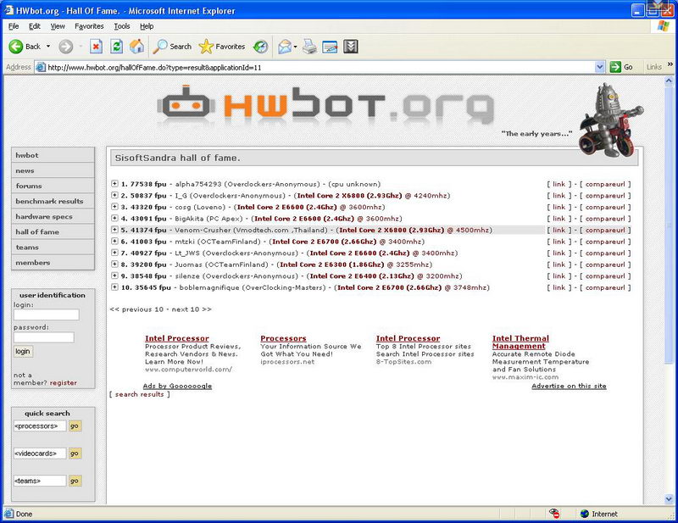Image resolution: width=678 pixels, height=523 pixels.
Task: Open the address bar dropdown arrow
Action: (599, 67)
